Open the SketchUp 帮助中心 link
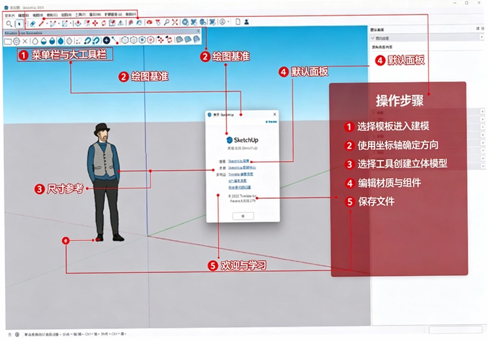Image resolution: width=489 pixels, height=340 pixels. click(242, 168)
